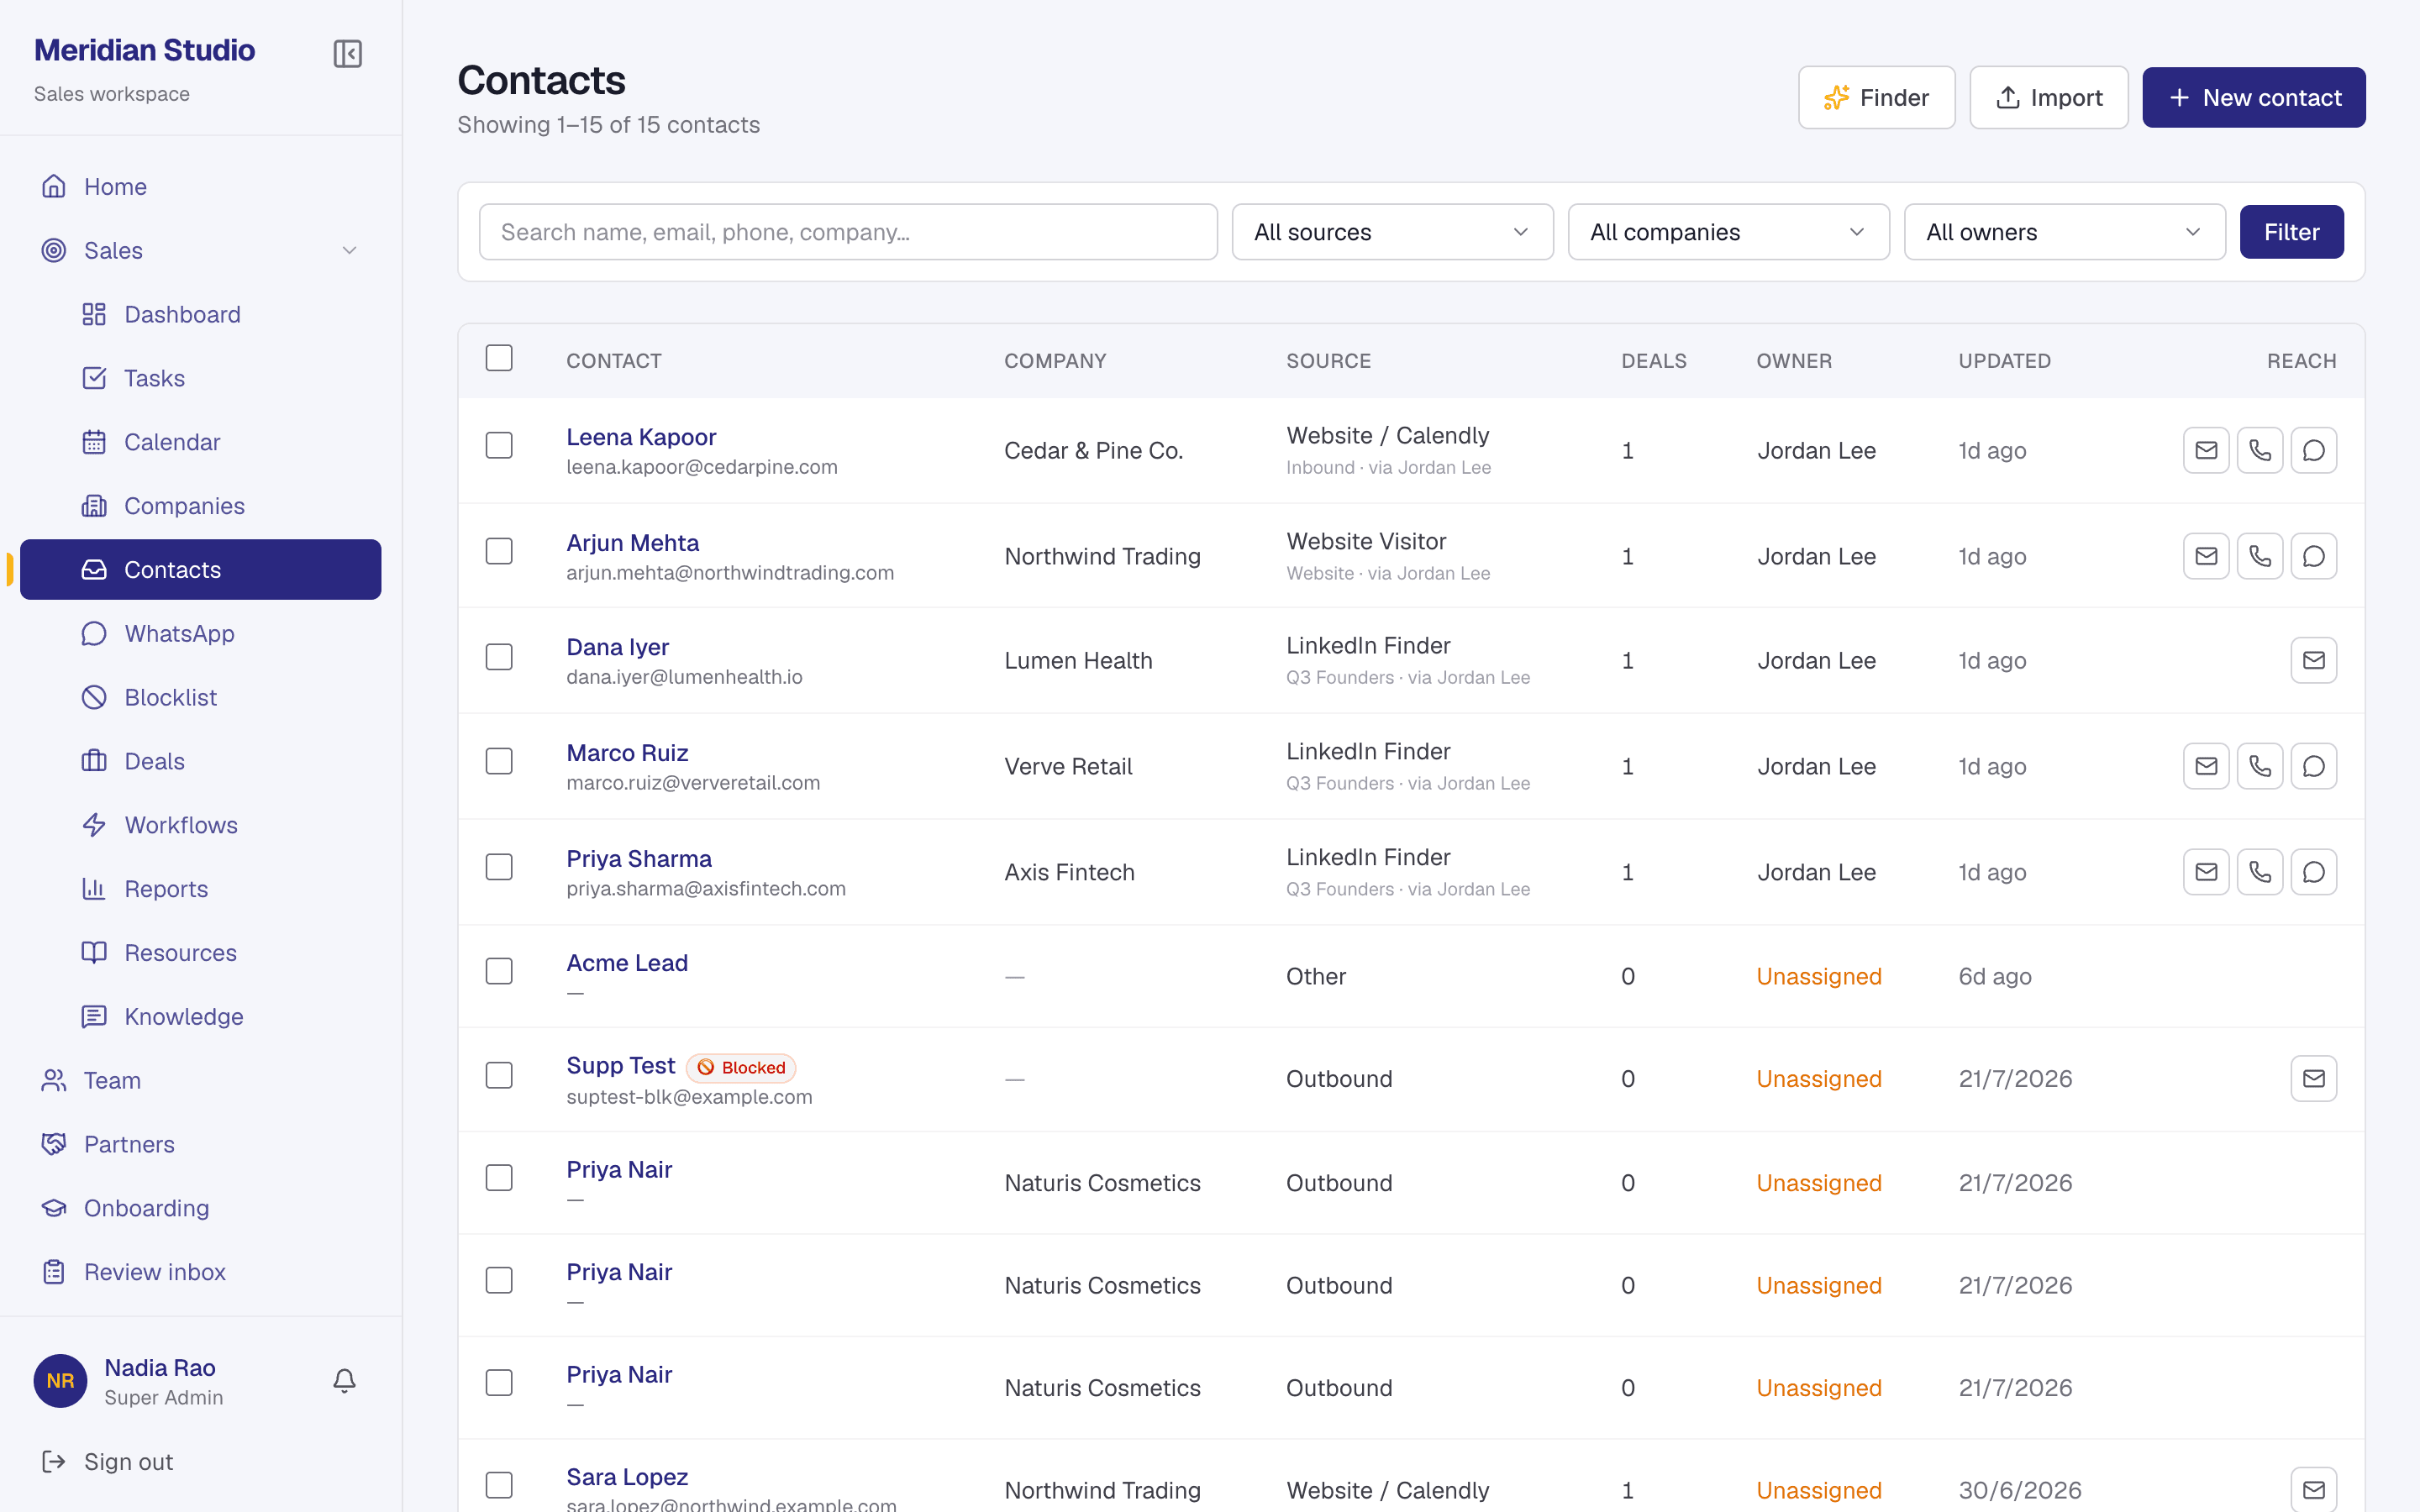
Task: Call Arjun Mehta via phone icon
Action: pyautogui.click(x=2260, y=556)
